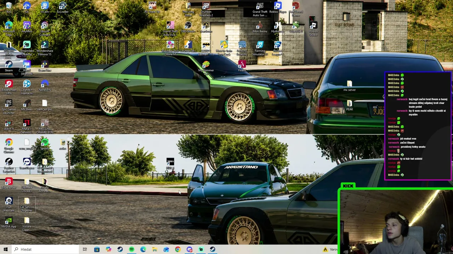Launch the Roblox Player shortcut
The width and height of the screenshot is (453, 254).
278,8
